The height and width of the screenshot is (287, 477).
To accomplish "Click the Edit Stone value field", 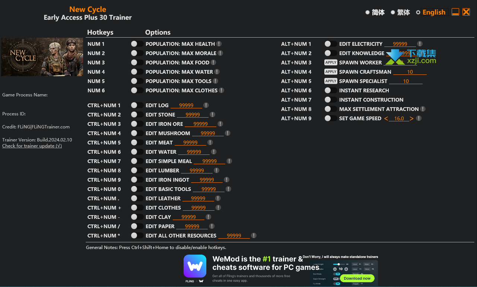I will (x=193, y=115).
